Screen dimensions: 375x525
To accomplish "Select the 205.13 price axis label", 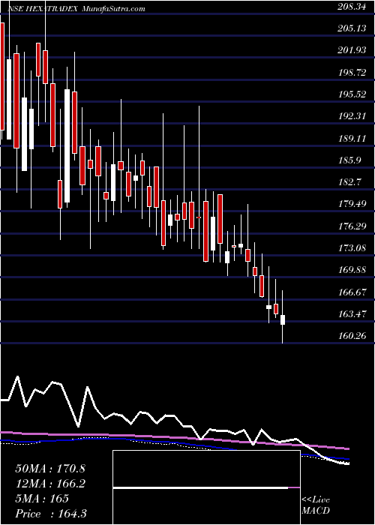I will click(352, 28).
